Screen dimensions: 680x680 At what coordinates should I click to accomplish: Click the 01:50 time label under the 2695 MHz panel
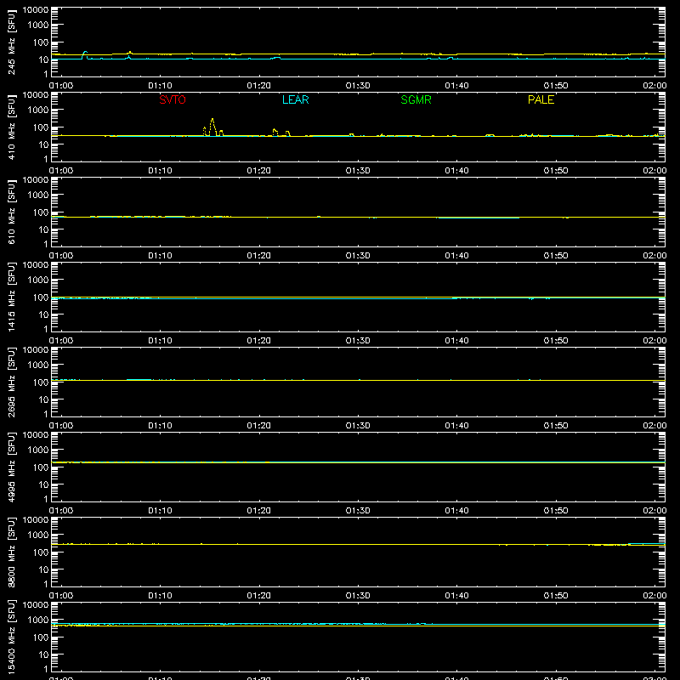(556, 426)
